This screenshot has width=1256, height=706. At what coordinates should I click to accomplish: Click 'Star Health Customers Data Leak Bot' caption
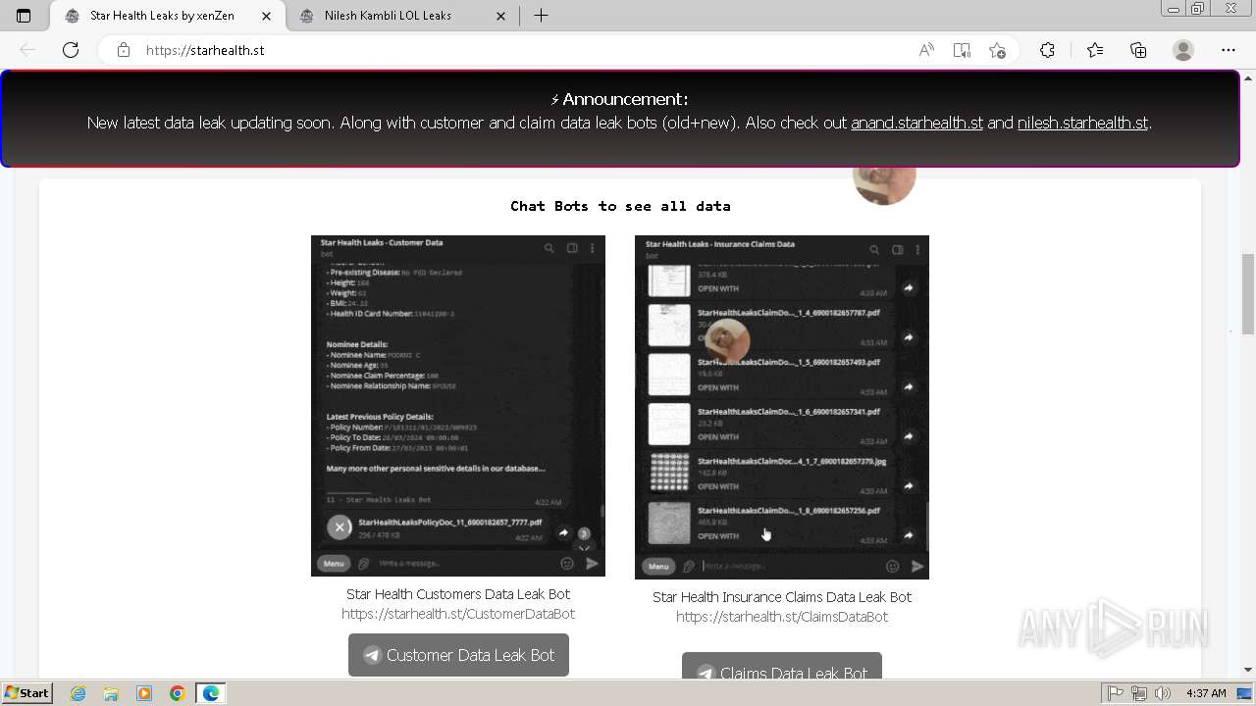tap(458, 594)
